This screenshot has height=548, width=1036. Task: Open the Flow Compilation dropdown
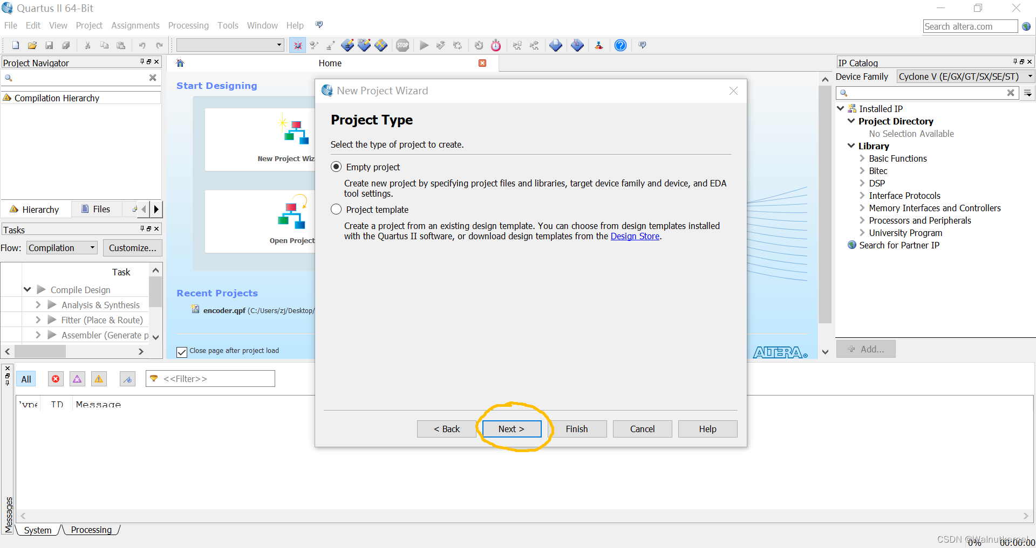62,248
